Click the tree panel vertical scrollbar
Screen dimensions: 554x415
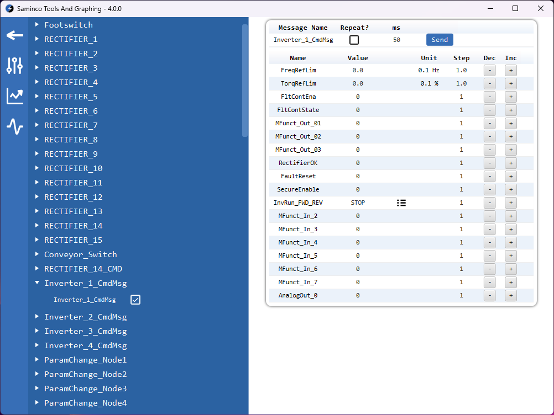point(245,81)
